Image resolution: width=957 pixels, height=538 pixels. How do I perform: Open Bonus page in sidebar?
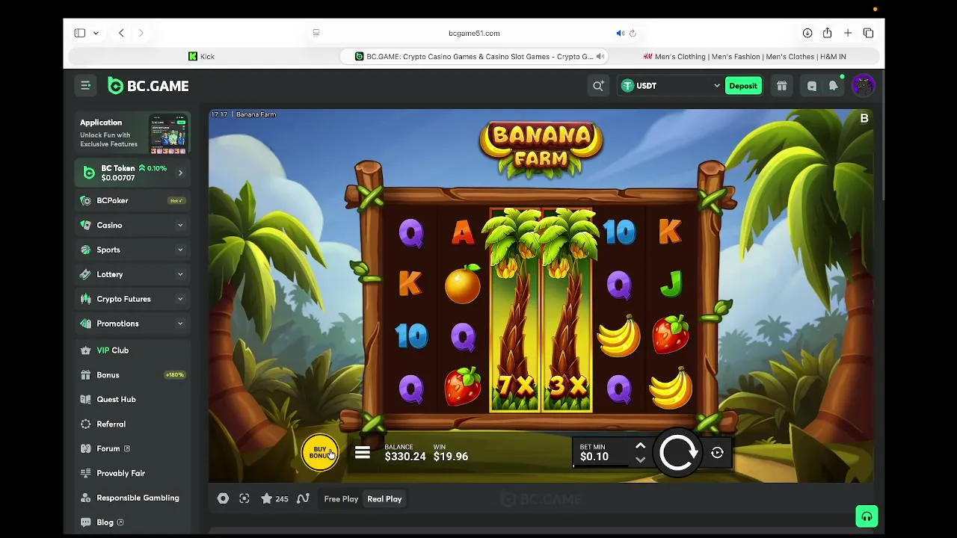click(x=132, y=374)
